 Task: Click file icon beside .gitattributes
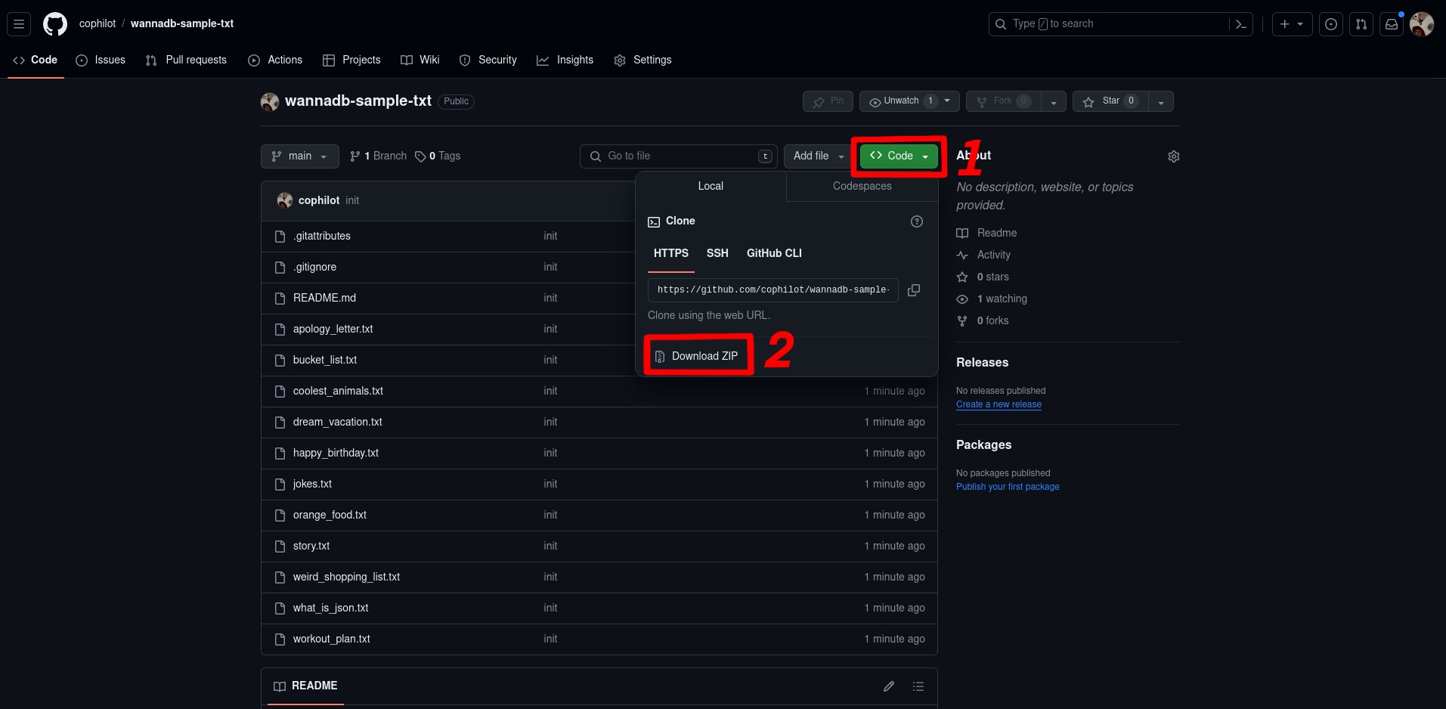click(280, 237)
